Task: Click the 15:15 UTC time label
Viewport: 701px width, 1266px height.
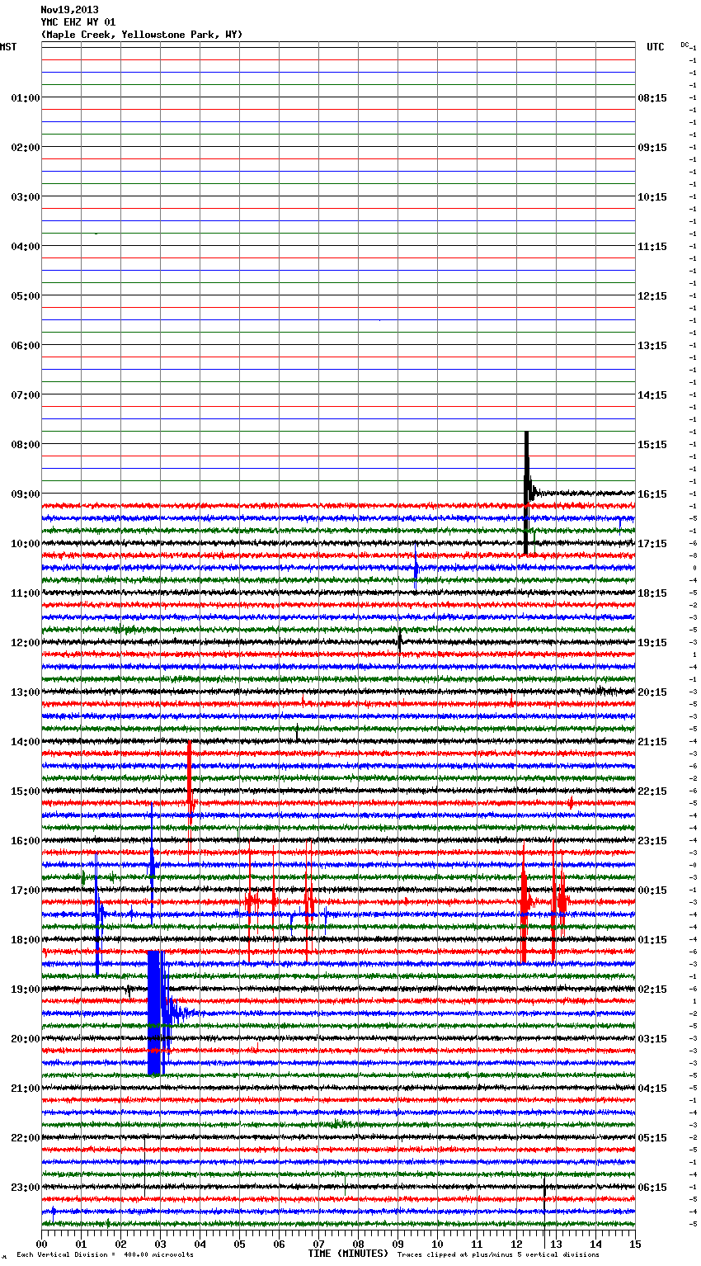Action: tap(652, 445)
